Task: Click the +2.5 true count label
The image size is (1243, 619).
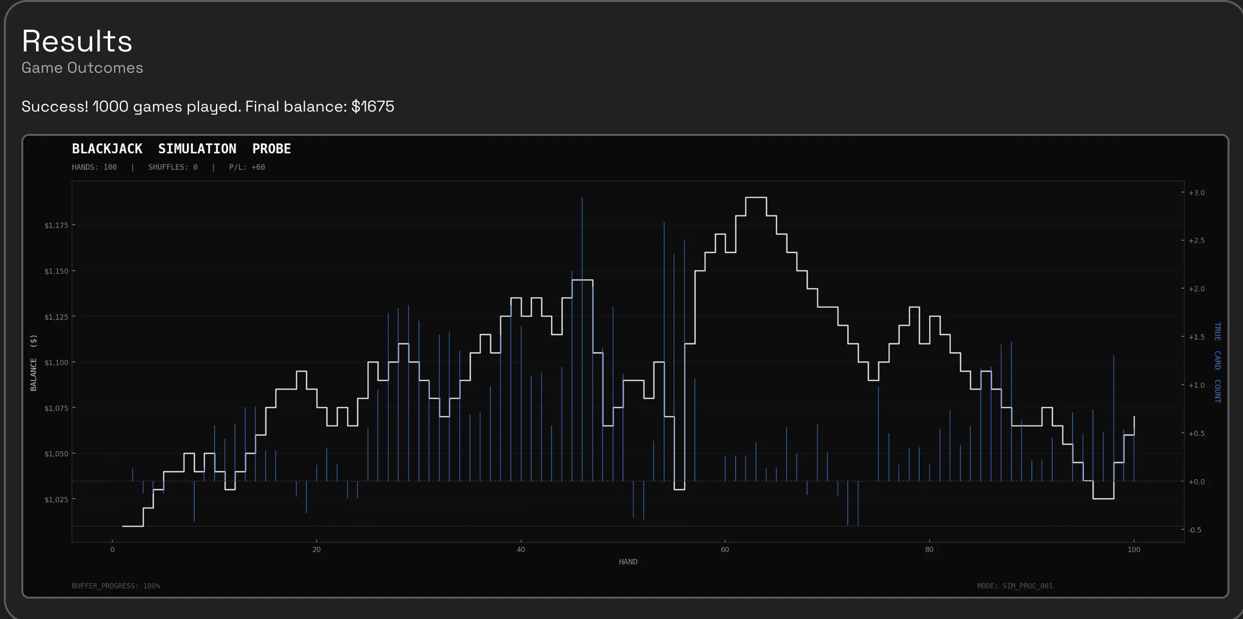Action: coord(1196,241)
